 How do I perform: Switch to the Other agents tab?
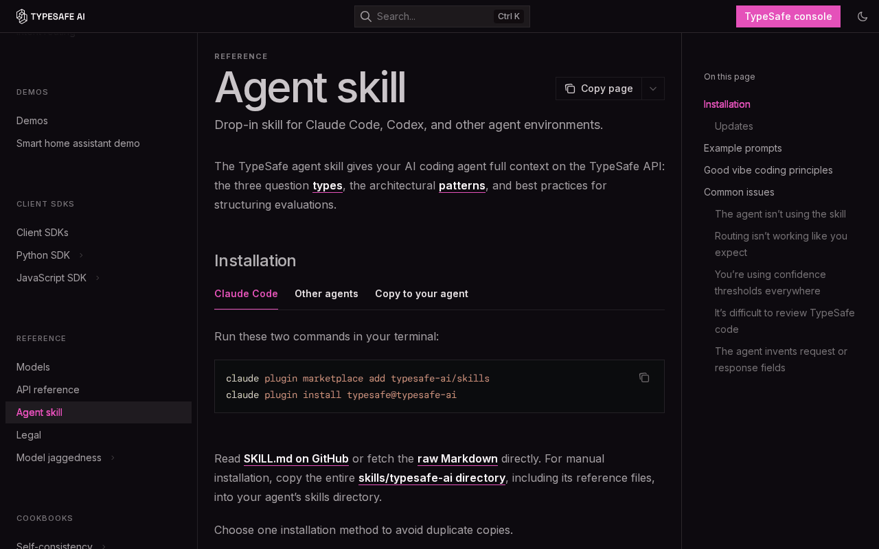326,294
